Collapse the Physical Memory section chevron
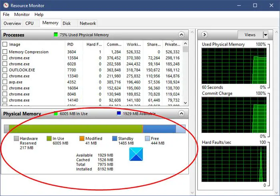The height and width of the screenshot is (196, 280). [181, 113]
